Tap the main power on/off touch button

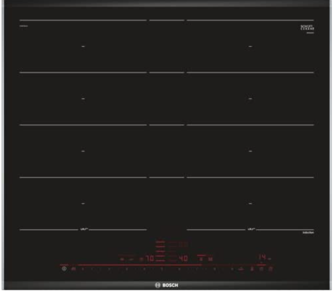pos(64,268)
